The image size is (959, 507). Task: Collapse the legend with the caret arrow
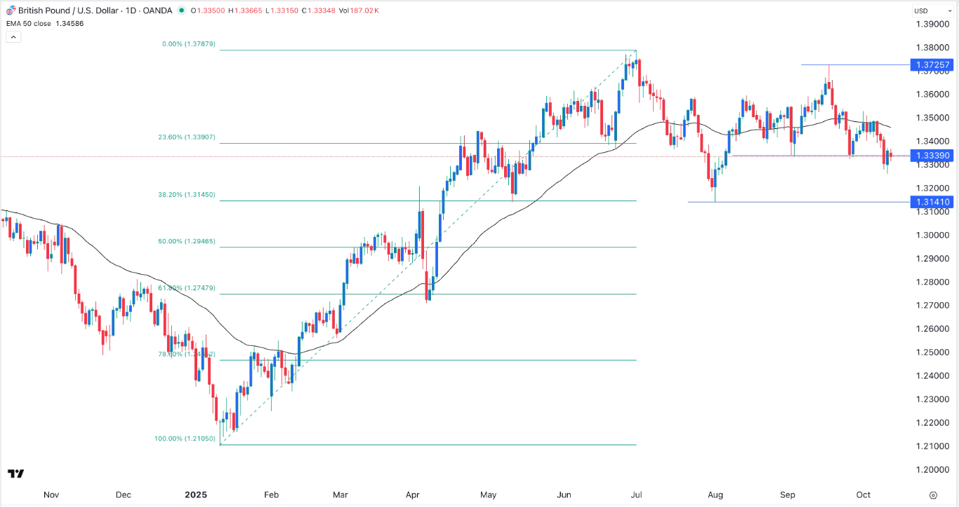point(13,36)
